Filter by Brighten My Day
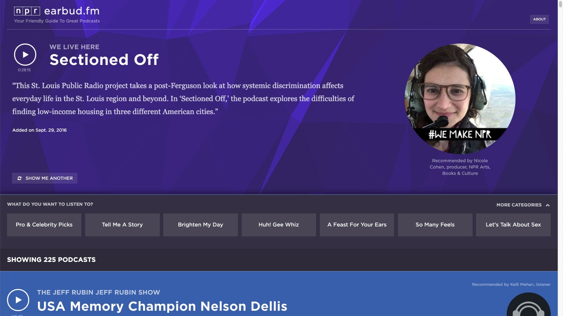 (200, 225)
